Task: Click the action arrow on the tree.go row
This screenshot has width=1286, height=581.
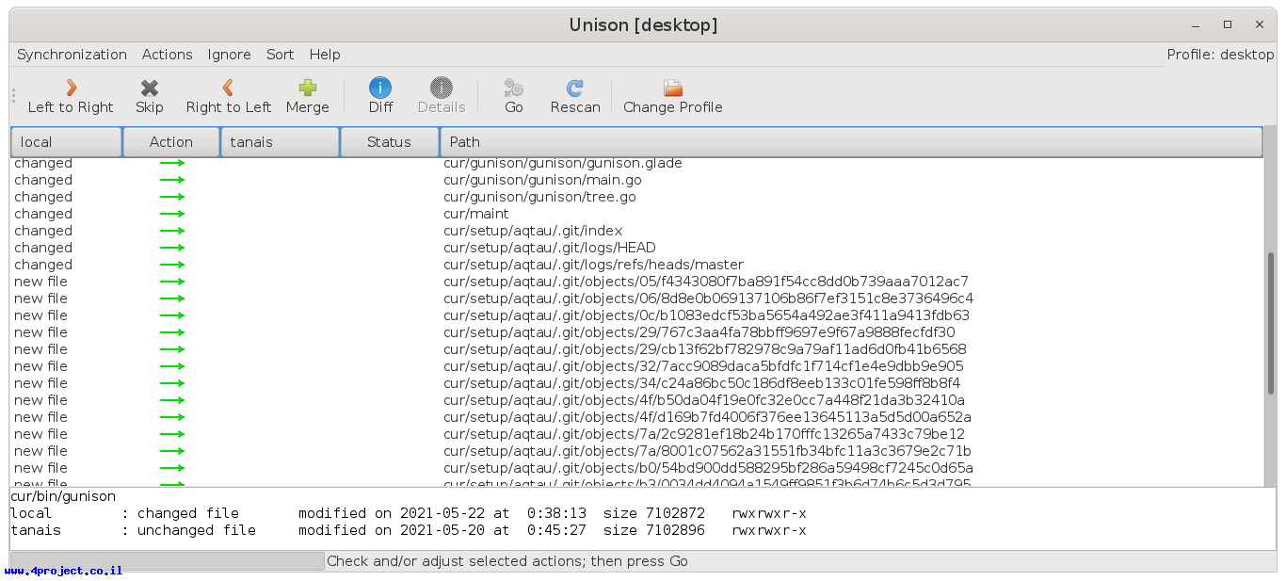Action: [171, 197]
